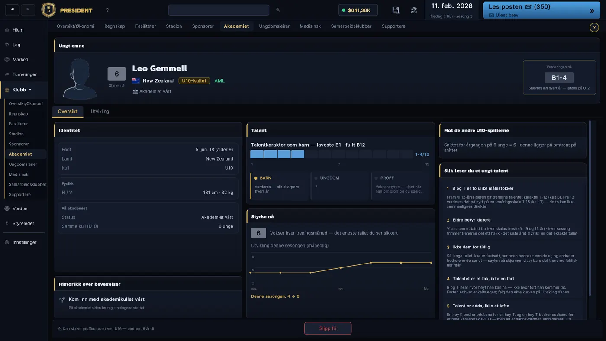The image size is (606, 341).
Task: Click the magnifying glass search icon
Action: (278, 10)
